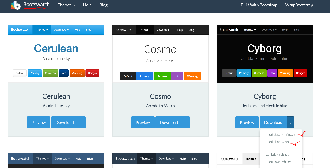This screenshot has height=168, width=330.
Task: Click 'Cyborg' title below preview
Action: [265, 96]
